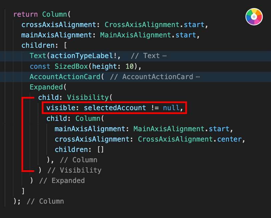Click the SizedBox class name

[x=71, y=66]
